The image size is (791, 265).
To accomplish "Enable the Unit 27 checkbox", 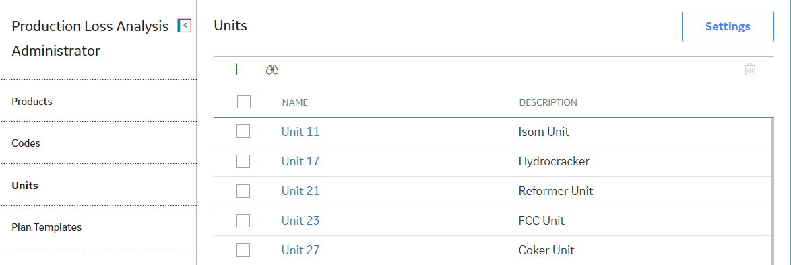I will tap(244, 250).
